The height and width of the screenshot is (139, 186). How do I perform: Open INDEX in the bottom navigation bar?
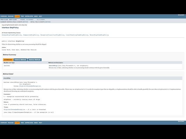point(36,123)
